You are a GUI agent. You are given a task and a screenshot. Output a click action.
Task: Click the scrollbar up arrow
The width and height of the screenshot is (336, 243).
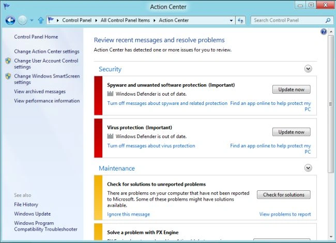pyautogui.click(x=331, y=32)
